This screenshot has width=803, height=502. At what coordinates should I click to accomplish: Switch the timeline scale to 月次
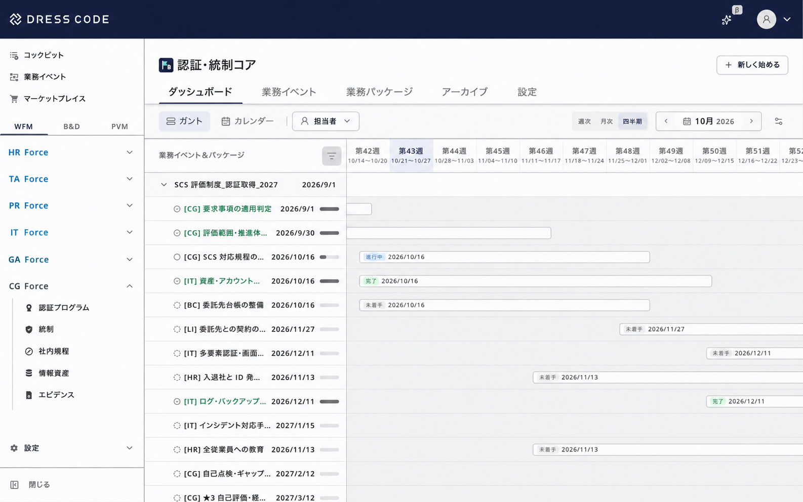tap(607, 121)
